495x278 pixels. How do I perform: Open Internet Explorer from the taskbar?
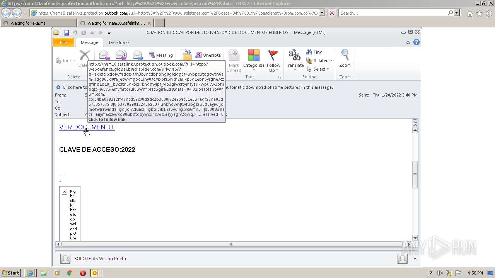point(30,273)
